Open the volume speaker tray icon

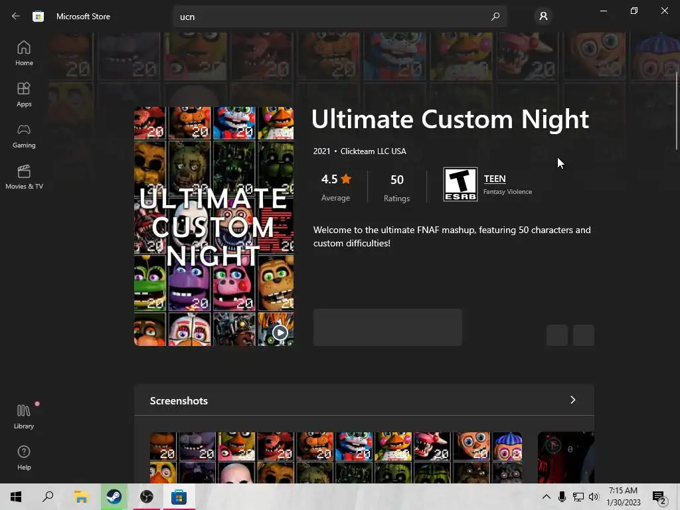(x=594, y=497)
